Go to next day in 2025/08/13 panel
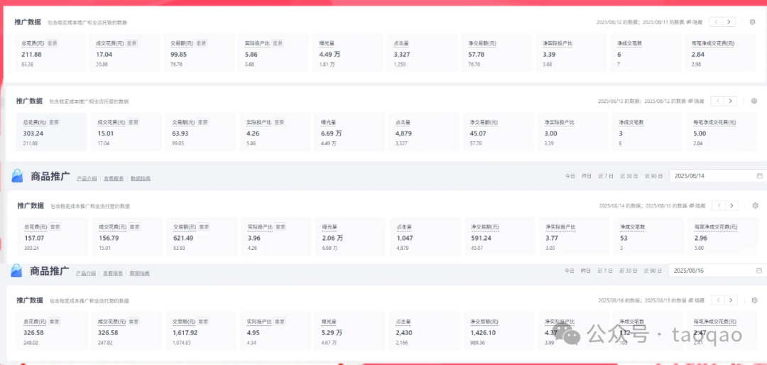 pos(730,101)
